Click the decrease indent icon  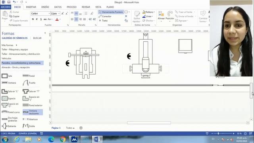pyautogui.click(x=90, y=19)
